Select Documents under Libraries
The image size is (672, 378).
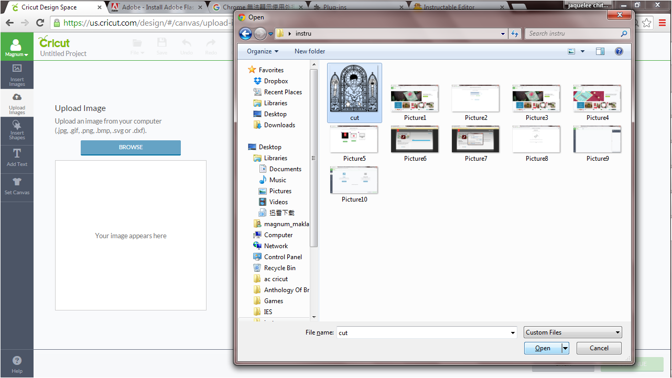[x=285, y=169]
